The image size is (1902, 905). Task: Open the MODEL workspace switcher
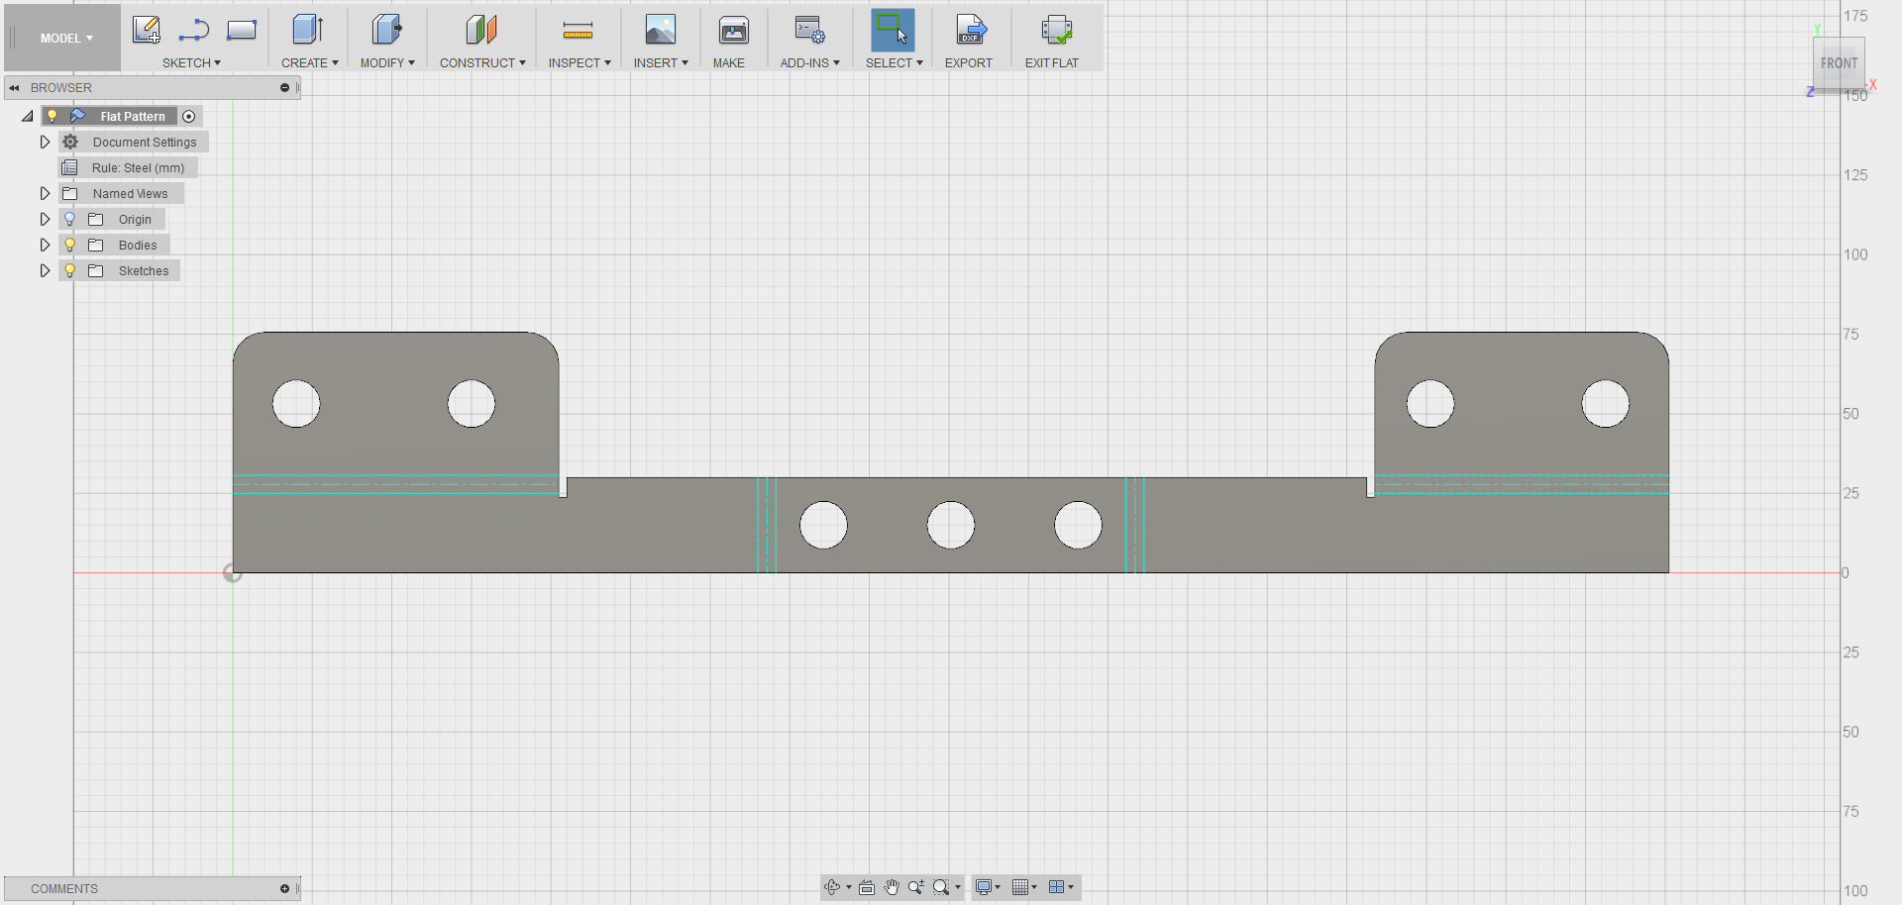point(62,38)
